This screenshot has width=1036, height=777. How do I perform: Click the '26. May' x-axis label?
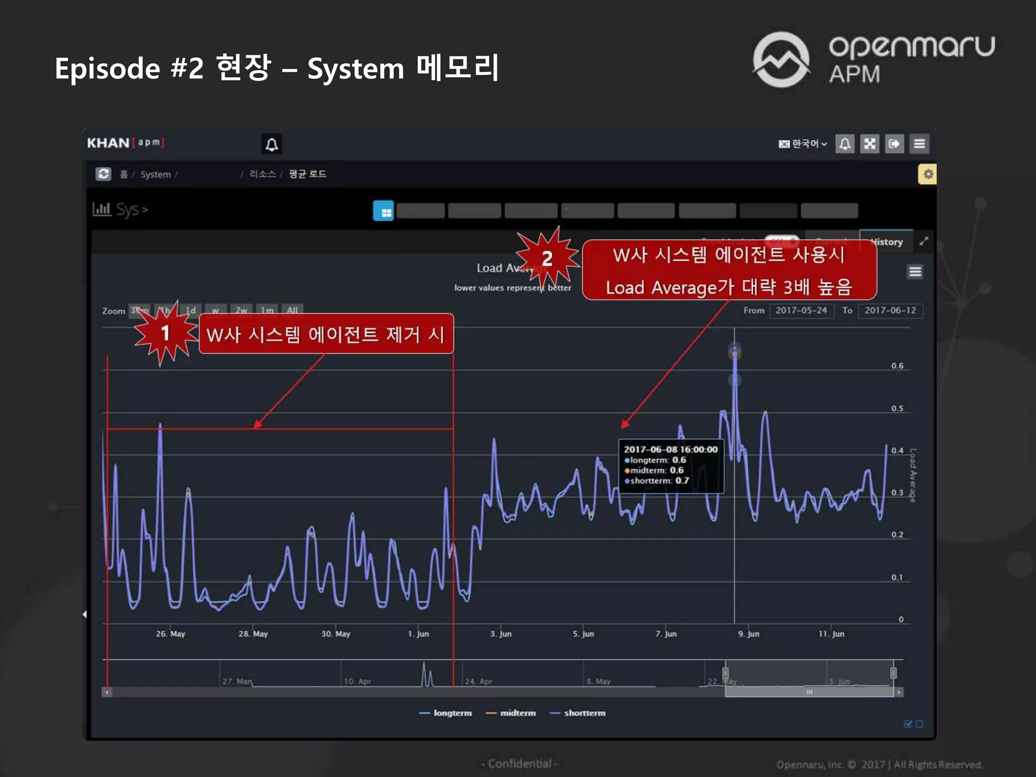click(170, 634)
